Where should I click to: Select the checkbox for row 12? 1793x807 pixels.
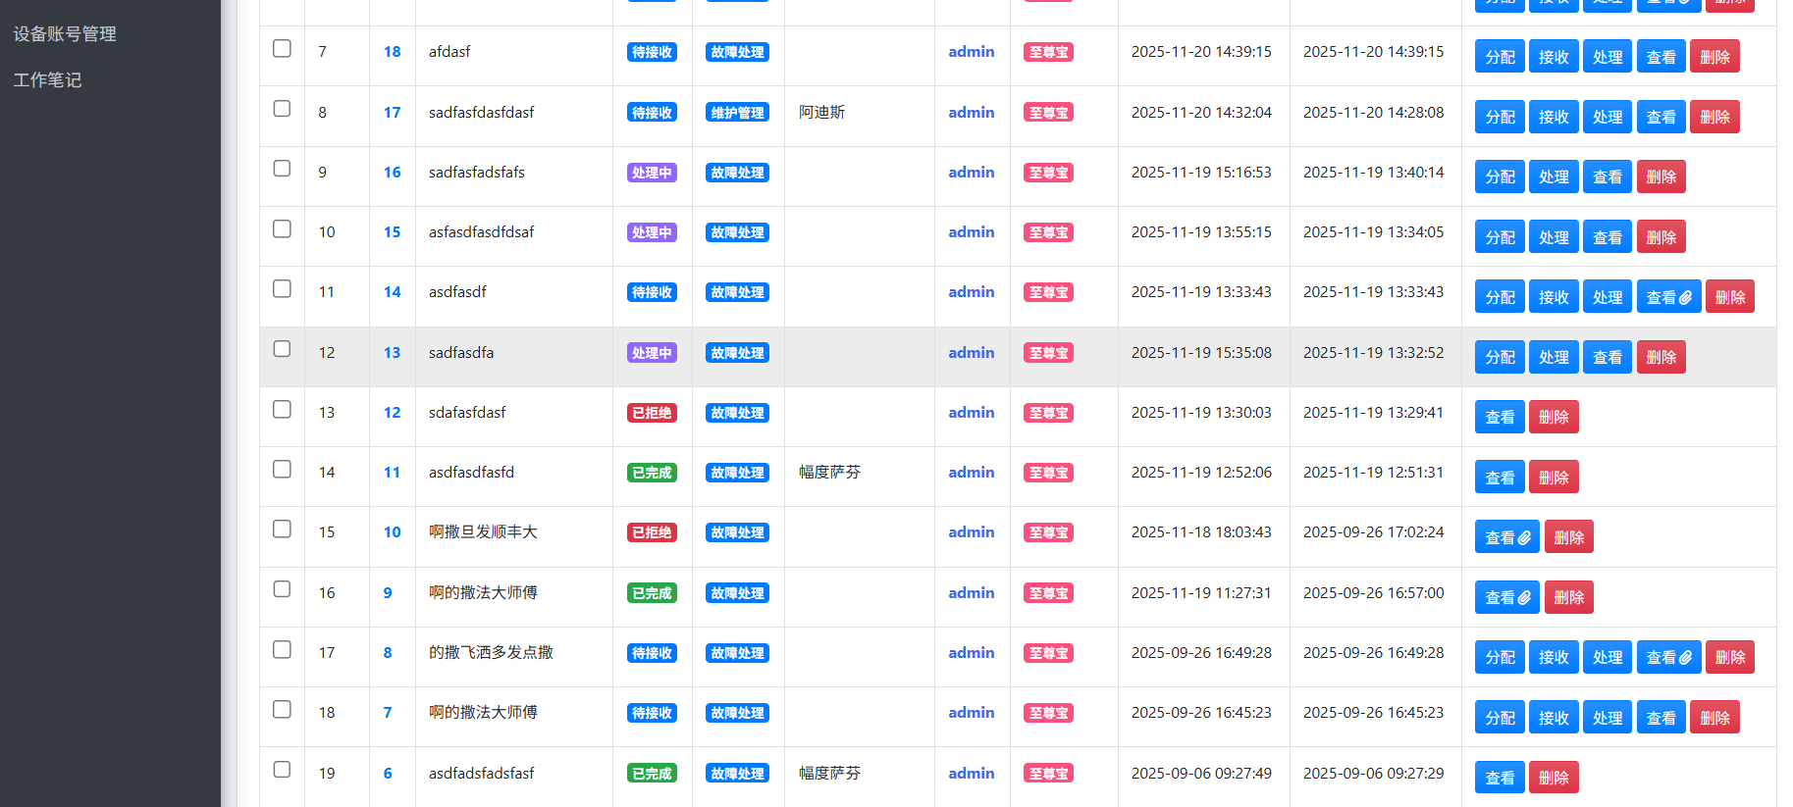282,349
